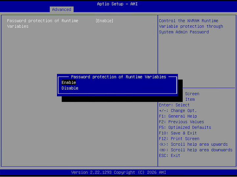Click help line 'System Admin Password'
This screenshot has width=237, height=177.
tap(184, 32)
